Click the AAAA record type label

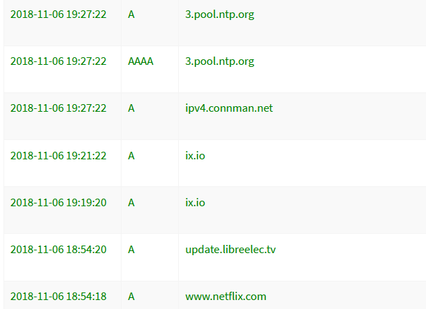tap(140, 61)
